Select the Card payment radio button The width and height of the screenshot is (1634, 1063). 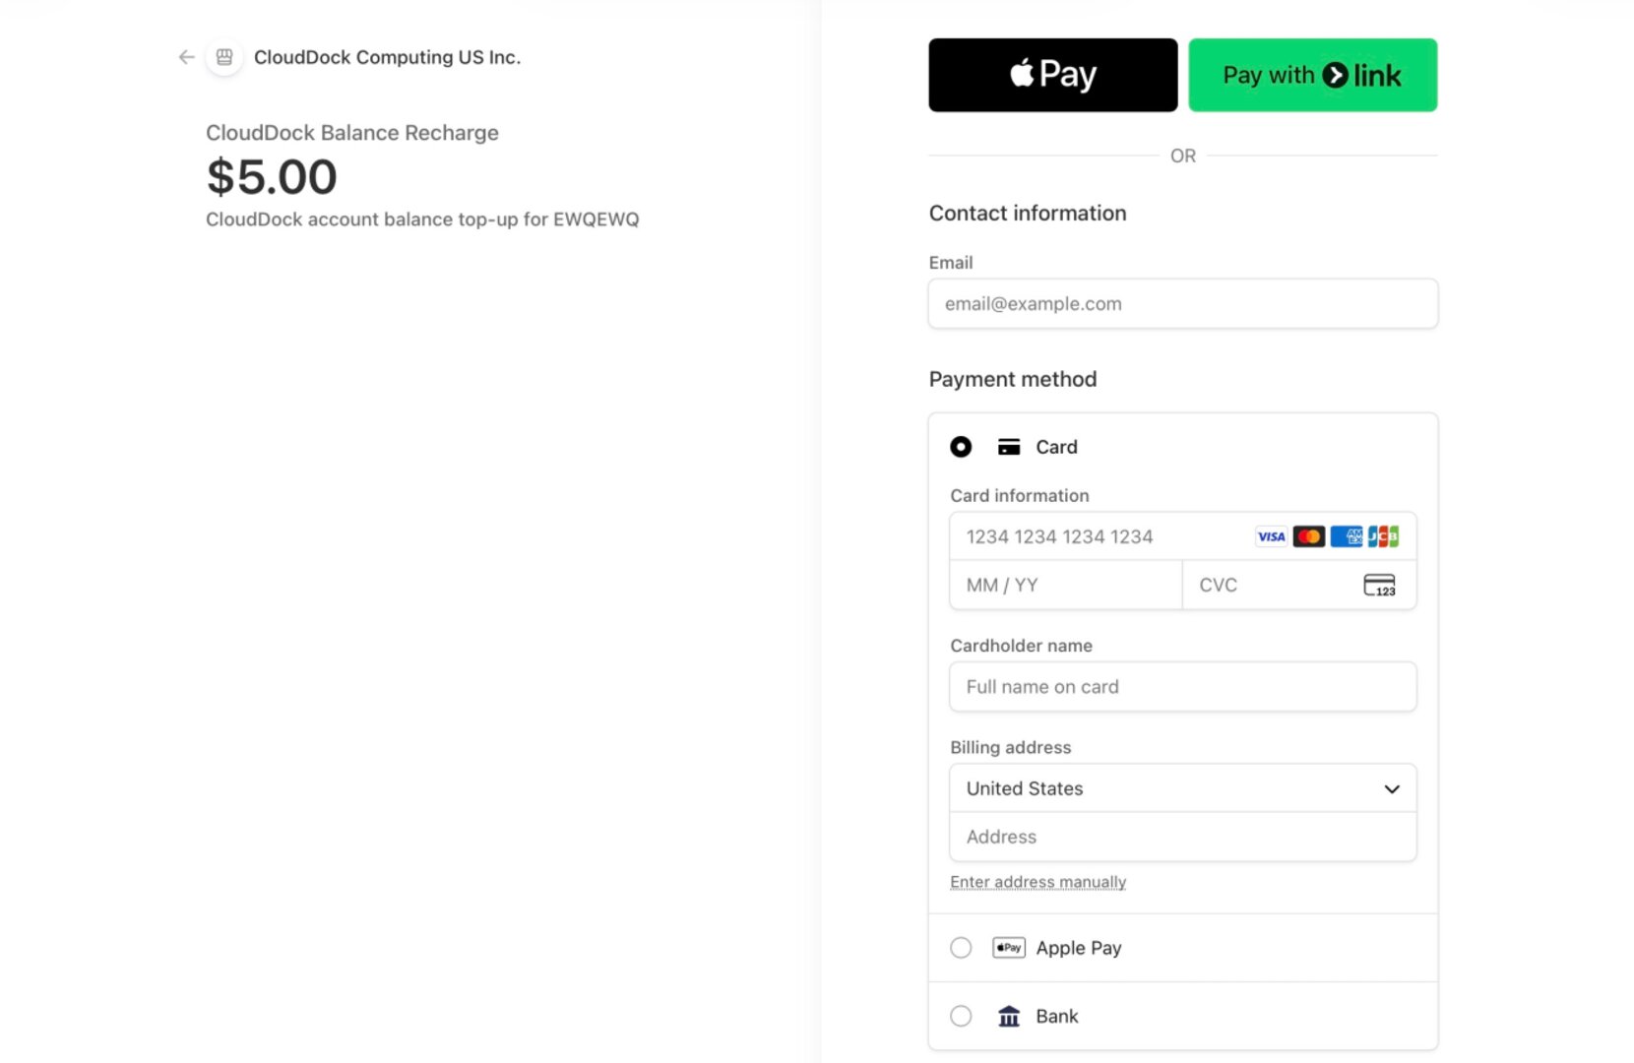pos(961,447)
